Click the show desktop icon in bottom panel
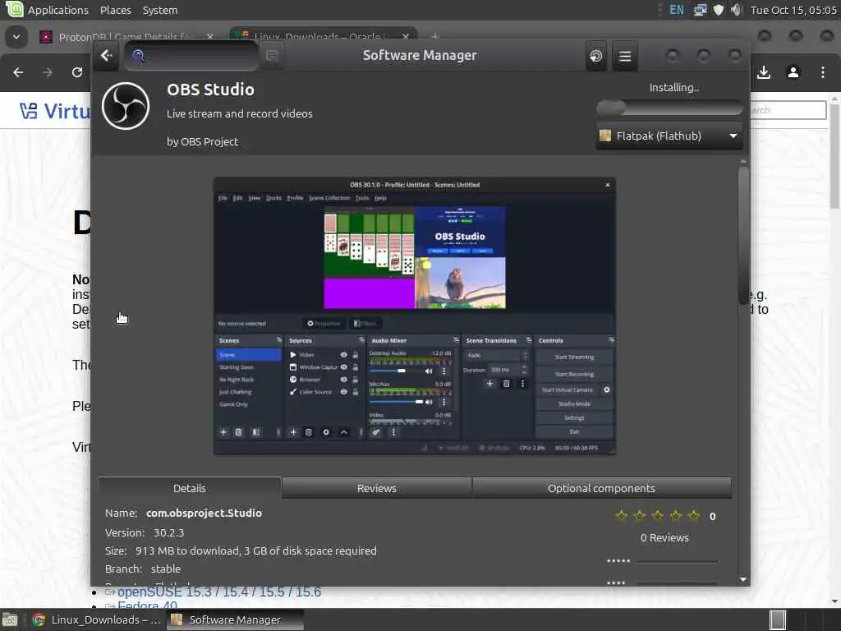The height and width of the screenshot is (631, 841). [x=10, y=619]
